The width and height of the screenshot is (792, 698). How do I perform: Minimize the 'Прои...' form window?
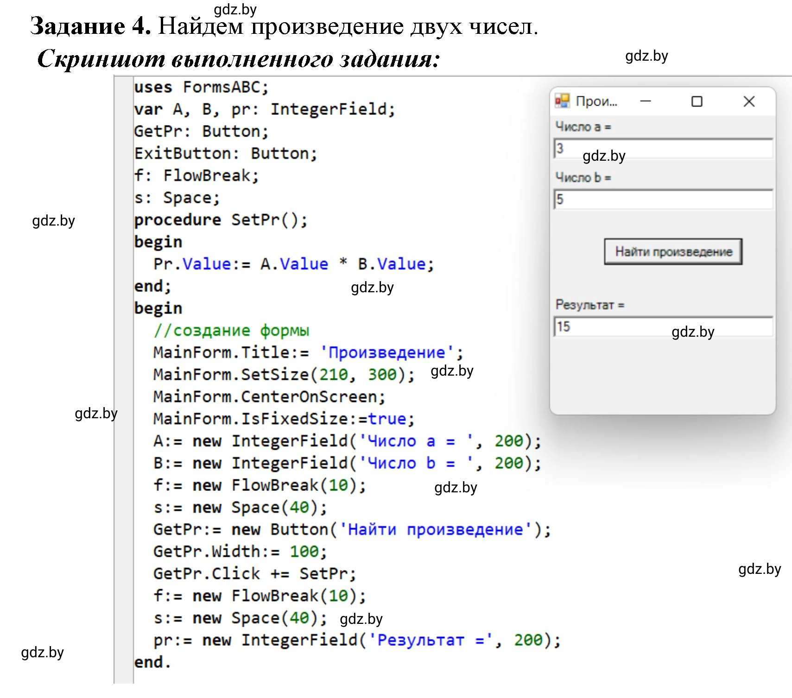click(646, 101)
